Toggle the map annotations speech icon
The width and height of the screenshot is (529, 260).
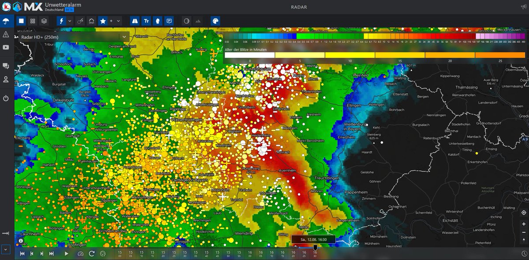(169, 21)
